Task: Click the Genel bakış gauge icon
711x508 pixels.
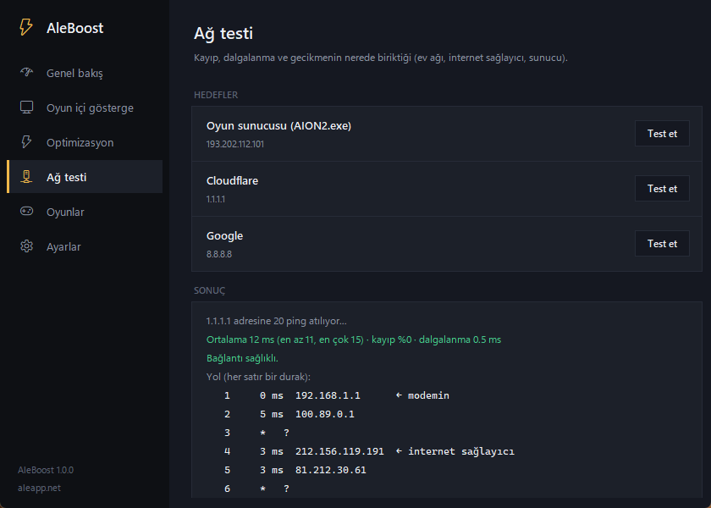Action: pyautogui.click(x=26, y=73)
